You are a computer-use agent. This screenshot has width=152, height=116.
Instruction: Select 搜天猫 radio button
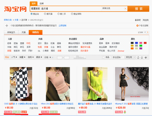click(x=45, y=14)
